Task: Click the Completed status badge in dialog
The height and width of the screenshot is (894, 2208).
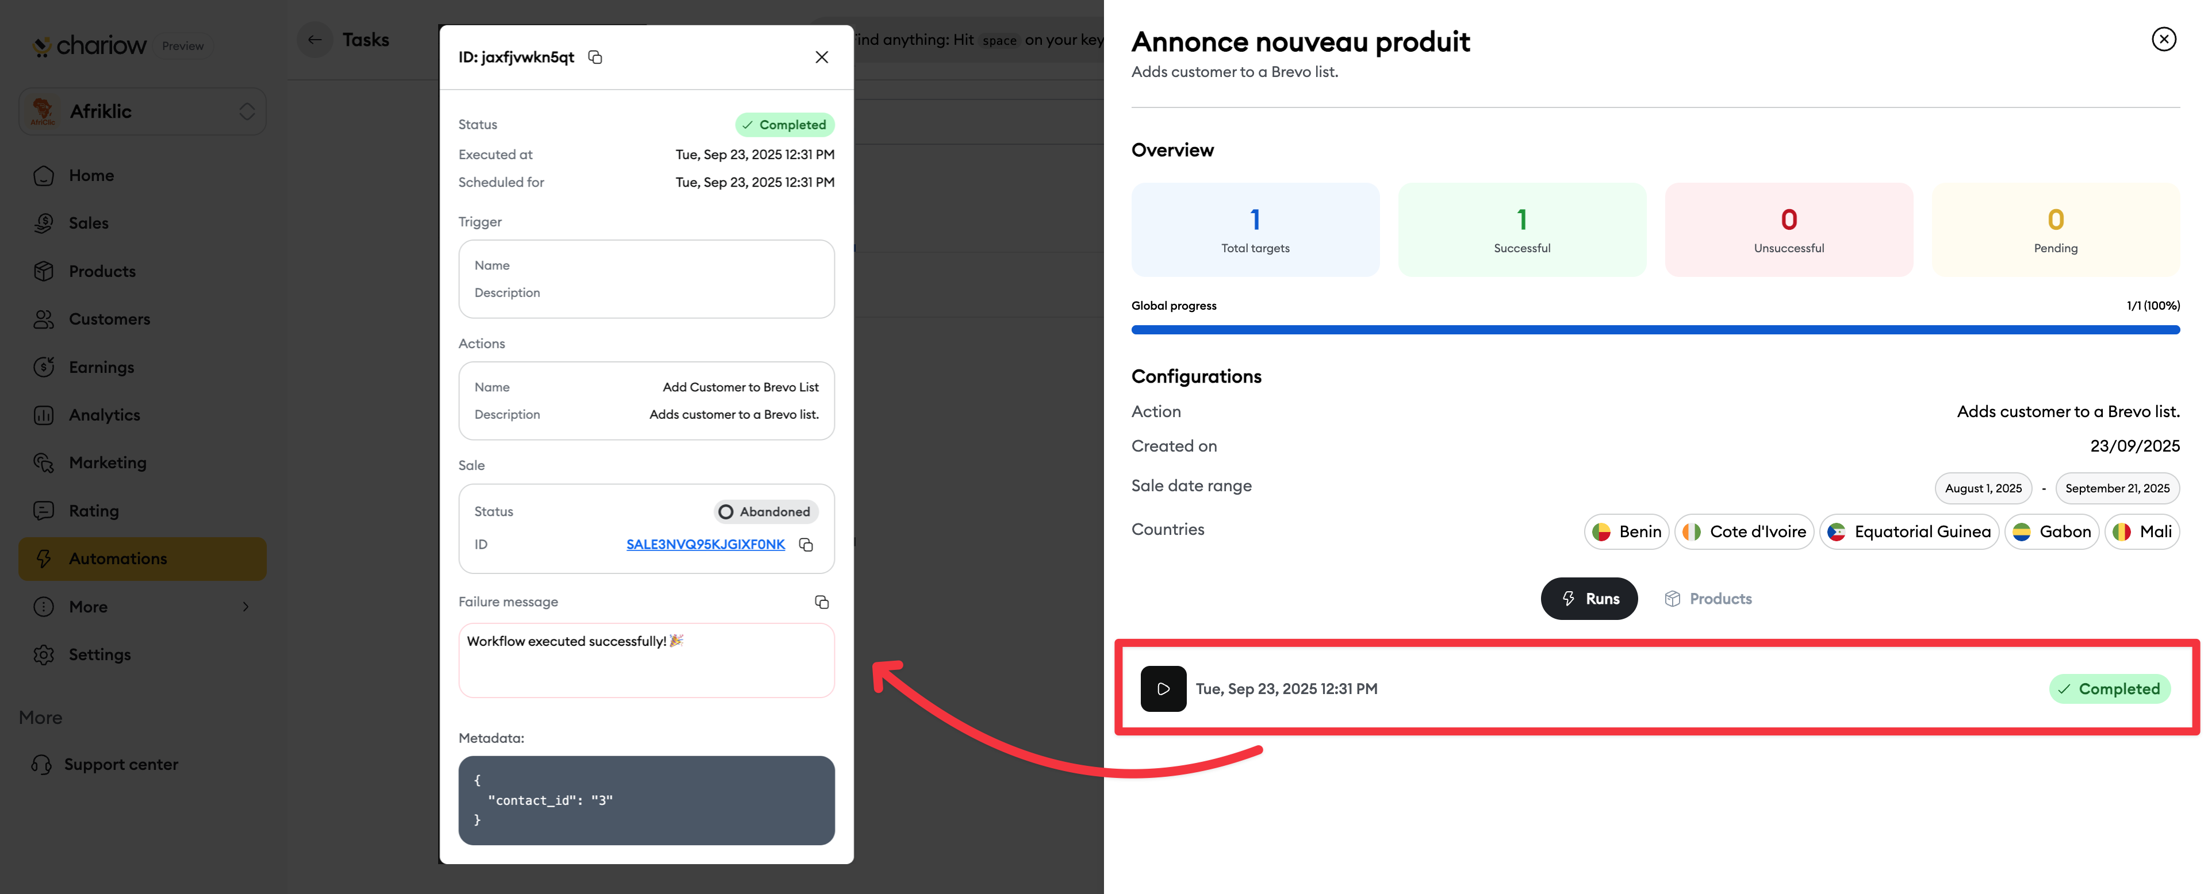Action: [784, 125]
